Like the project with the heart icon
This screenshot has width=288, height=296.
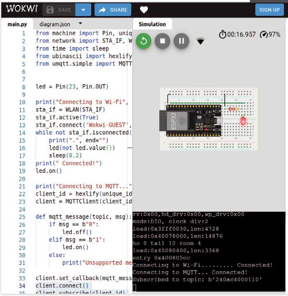(144, 10)
